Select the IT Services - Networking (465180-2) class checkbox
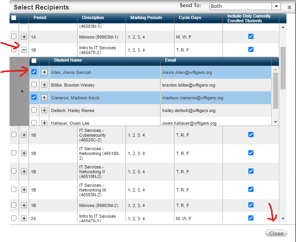The height and width of the screenshot is (242, 296). point(14,153)
